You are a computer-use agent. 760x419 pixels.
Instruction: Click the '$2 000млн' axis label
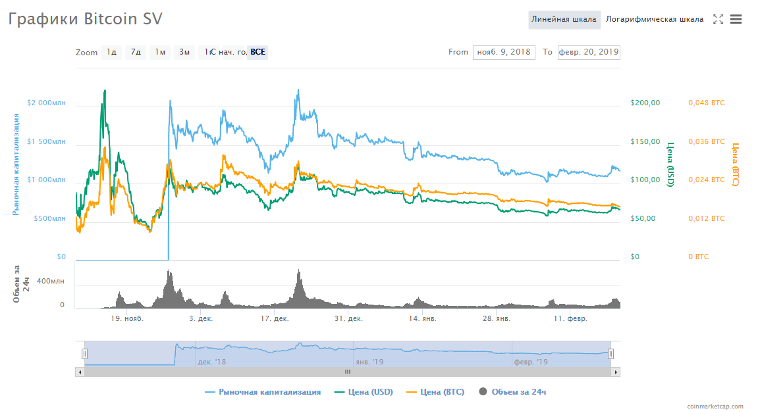[x=46, y=103]
